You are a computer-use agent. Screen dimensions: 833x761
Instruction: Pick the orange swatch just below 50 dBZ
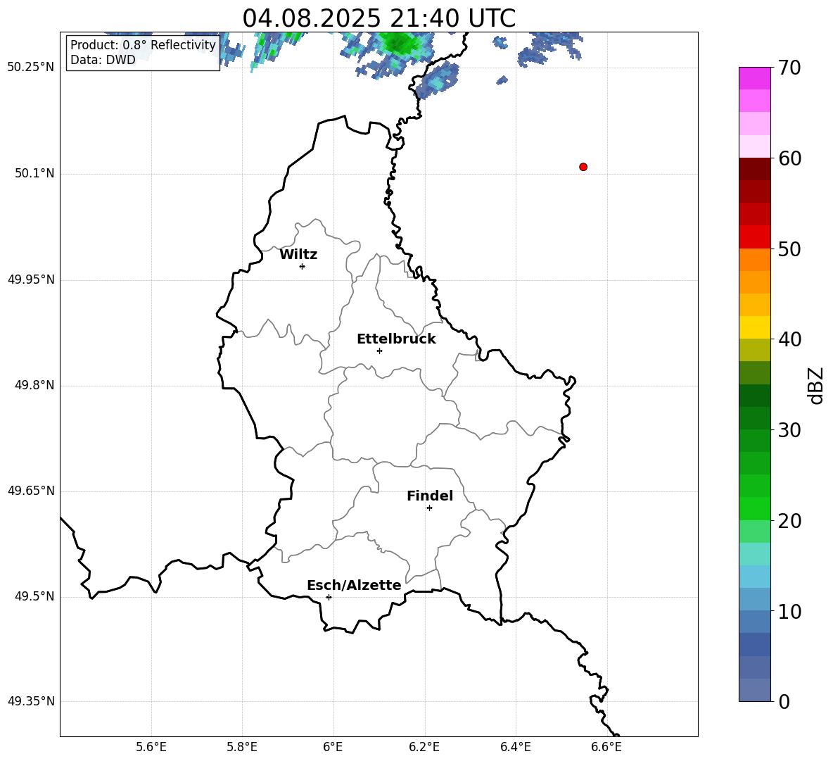(x=754, y=260)
